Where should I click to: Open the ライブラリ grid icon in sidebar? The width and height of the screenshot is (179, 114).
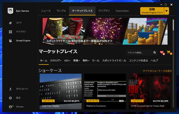pyautogui.click(x=10, y=32)
